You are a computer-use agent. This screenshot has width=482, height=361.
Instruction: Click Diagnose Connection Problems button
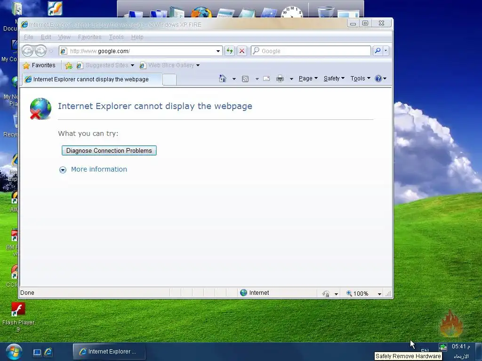tap(109, 150)
